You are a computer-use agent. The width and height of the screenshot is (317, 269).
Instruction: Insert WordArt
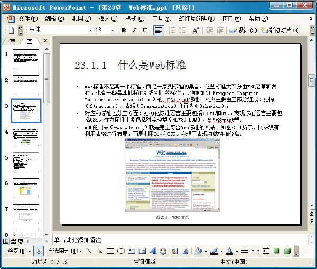tap(153, 251)
